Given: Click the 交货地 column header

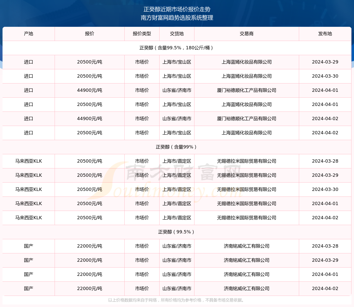Looking at the screenshot, I should [177, 34].
